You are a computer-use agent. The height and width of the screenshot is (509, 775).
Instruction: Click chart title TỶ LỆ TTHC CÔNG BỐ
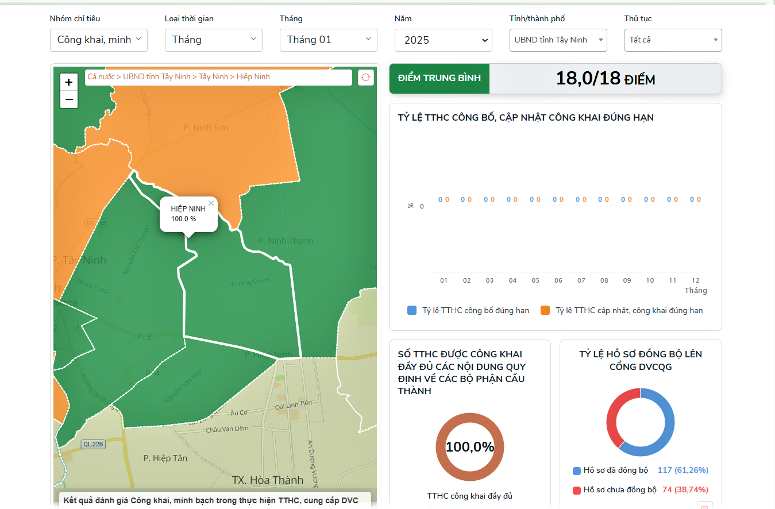[x=526, y=118]
